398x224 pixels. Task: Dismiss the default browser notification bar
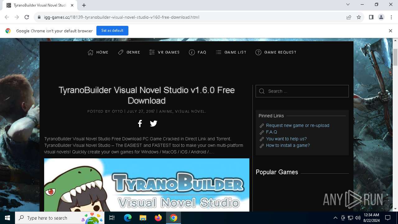(x=391, y=31)
